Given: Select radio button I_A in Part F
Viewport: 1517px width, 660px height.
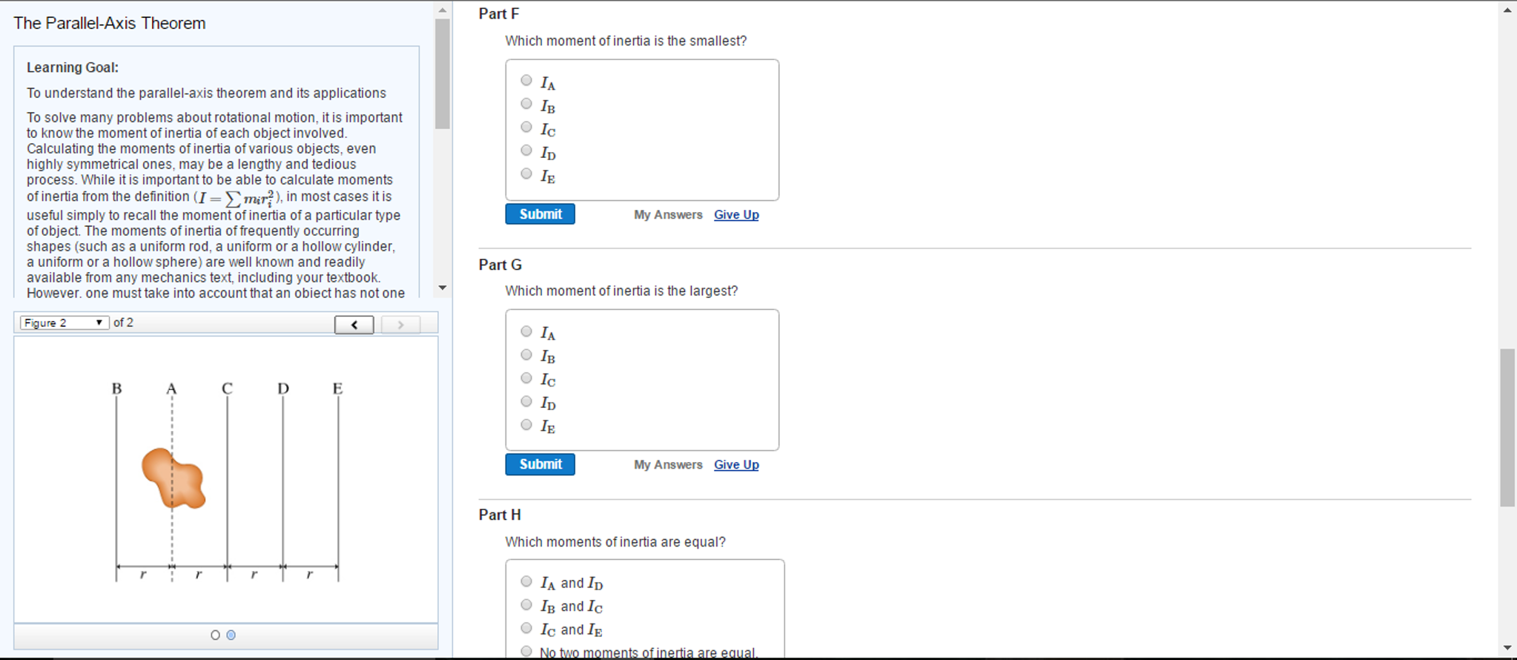Looking at the screenshot, I should pyautogui.click(x=526, y=79).
